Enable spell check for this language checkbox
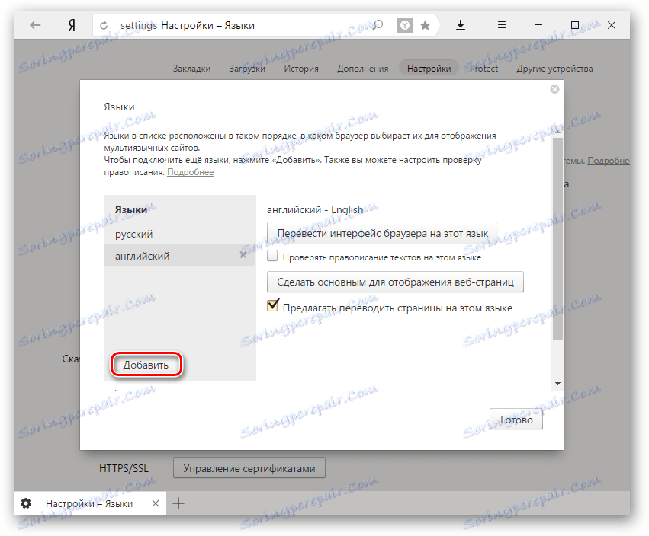The height and width of the screenshot is (536, 649). (272, 256)
